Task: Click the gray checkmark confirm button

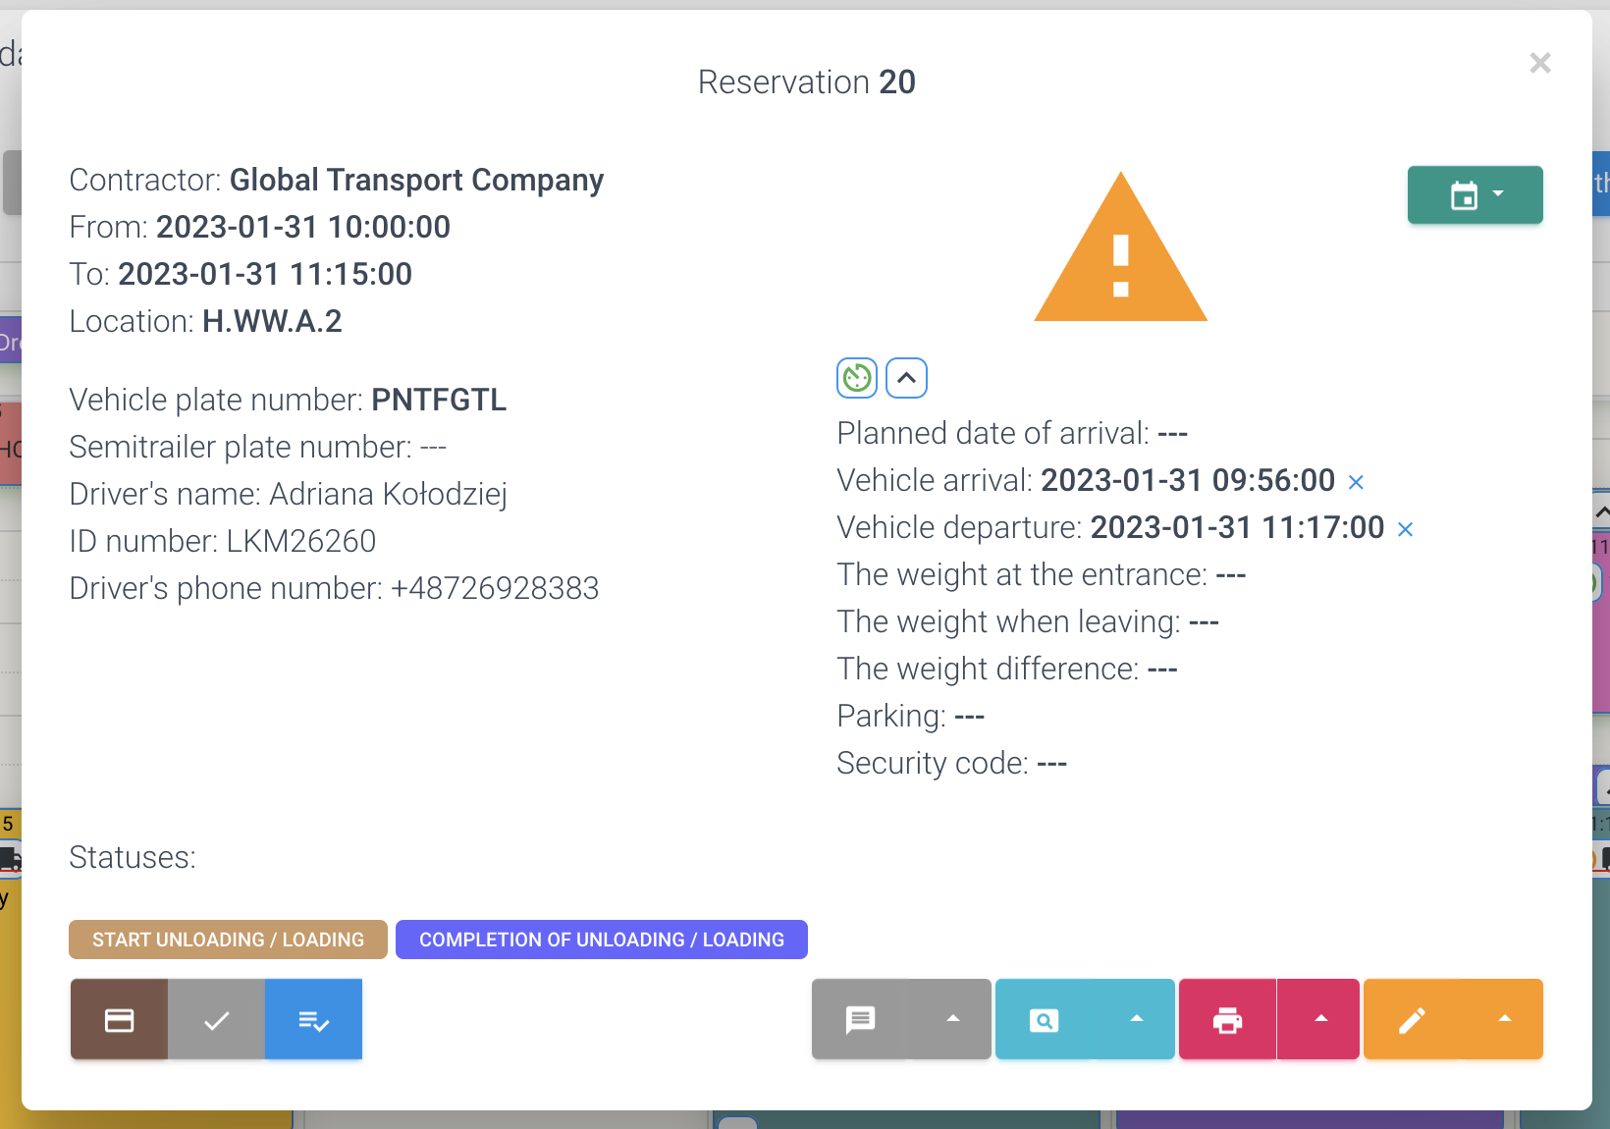Action: pos(216,1020)
